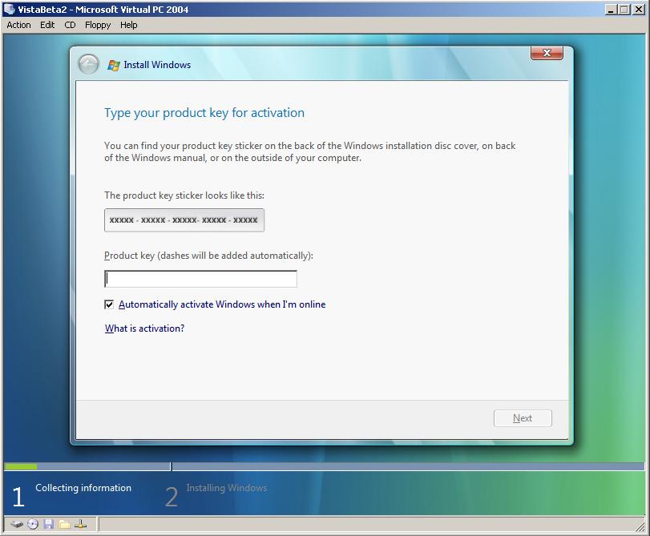This screenshot has width=650, height=536.
Task: Open the CD menu
Action: [x=70, y=25]
